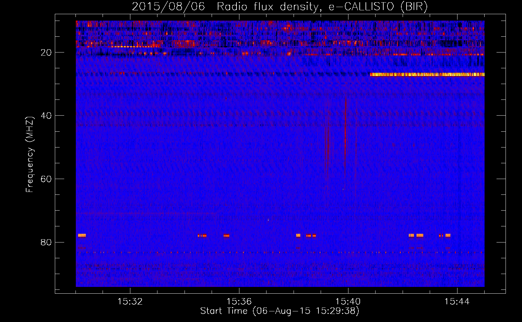Click the '60' frequency tick label
522x322 pixels.
click(x=46, y=179)
